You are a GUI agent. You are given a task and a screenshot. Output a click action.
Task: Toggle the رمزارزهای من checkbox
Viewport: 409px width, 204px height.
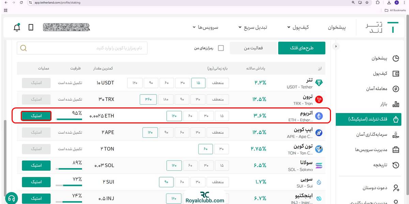tap(221, 48)
